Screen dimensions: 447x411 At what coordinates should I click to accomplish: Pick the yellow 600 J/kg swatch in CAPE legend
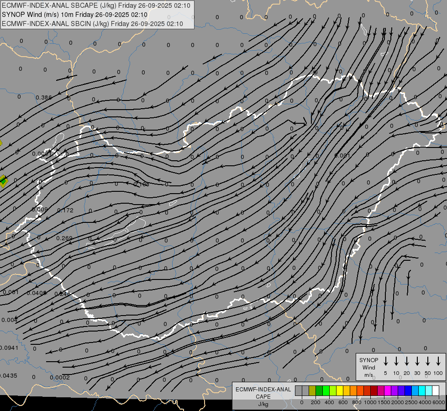[x=340, y=390]
